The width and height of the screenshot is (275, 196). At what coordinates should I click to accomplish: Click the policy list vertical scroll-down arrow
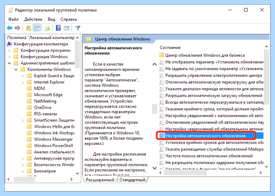pyautogui.click(x=267, y=167)
